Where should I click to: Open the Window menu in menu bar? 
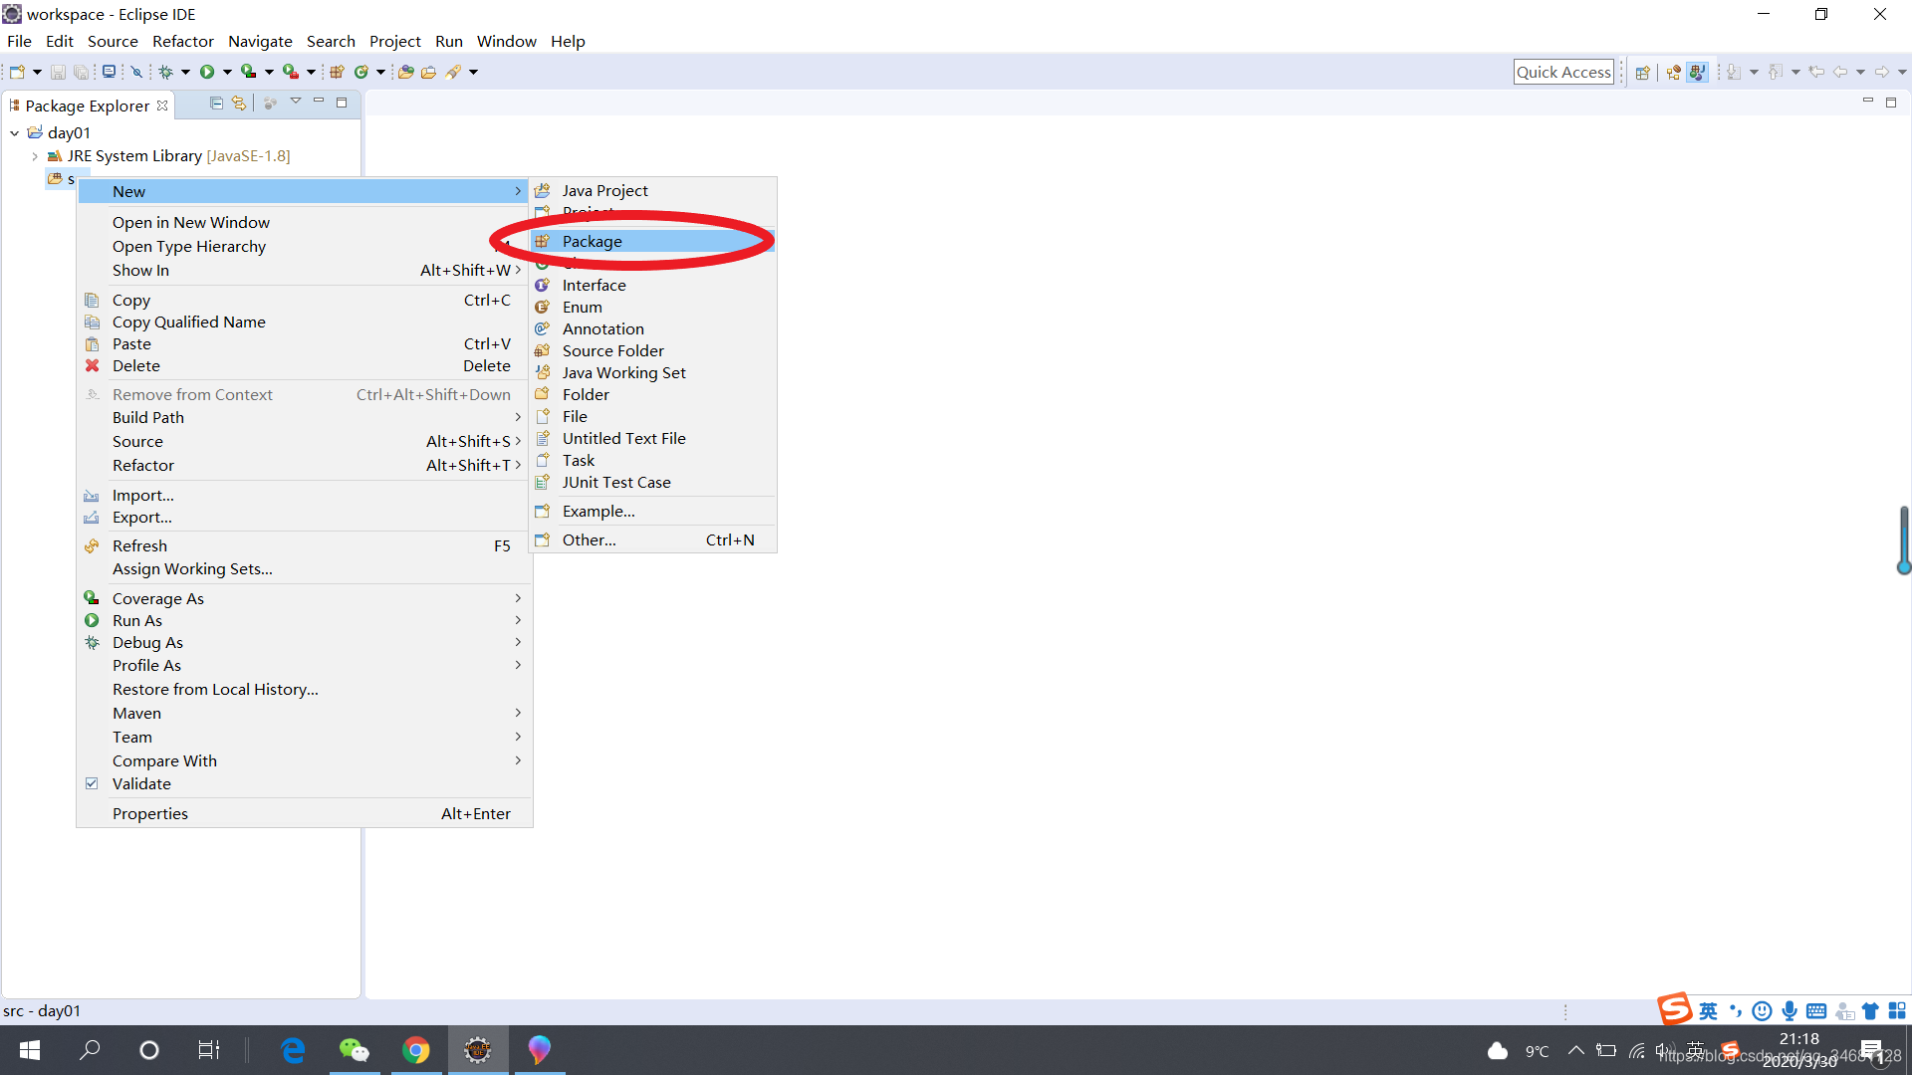(x=506, y=41)
